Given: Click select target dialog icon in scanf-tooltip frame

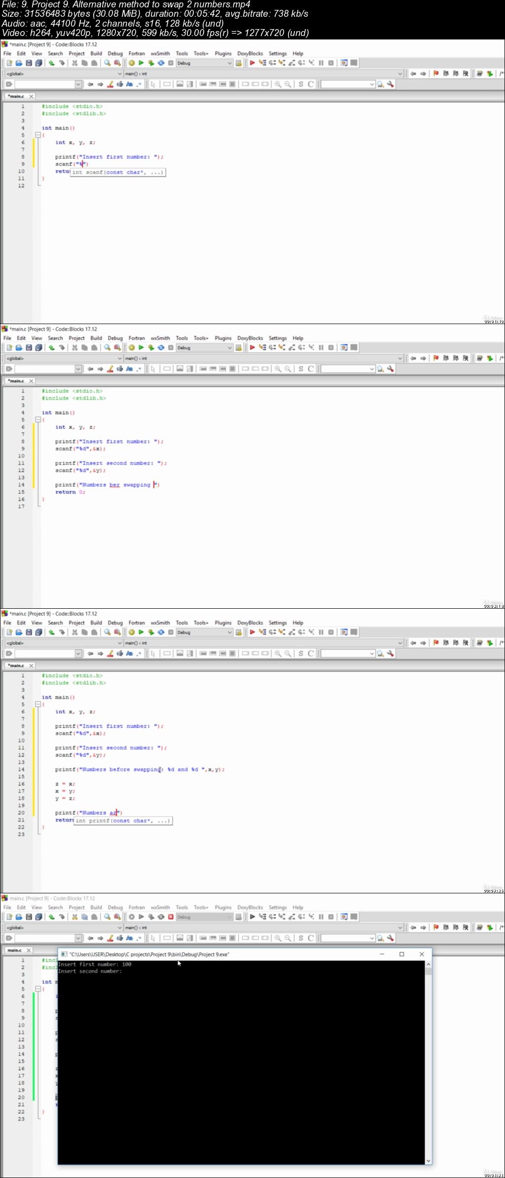Looking at the screenshot, I should tap(239, 63).
